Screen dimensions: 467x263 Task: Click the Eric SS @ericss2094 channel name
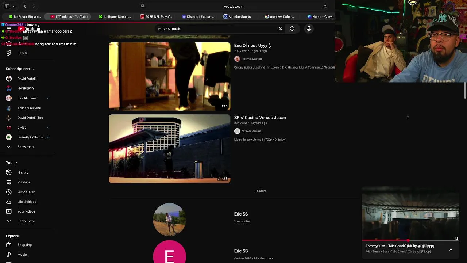click(241, 251)
